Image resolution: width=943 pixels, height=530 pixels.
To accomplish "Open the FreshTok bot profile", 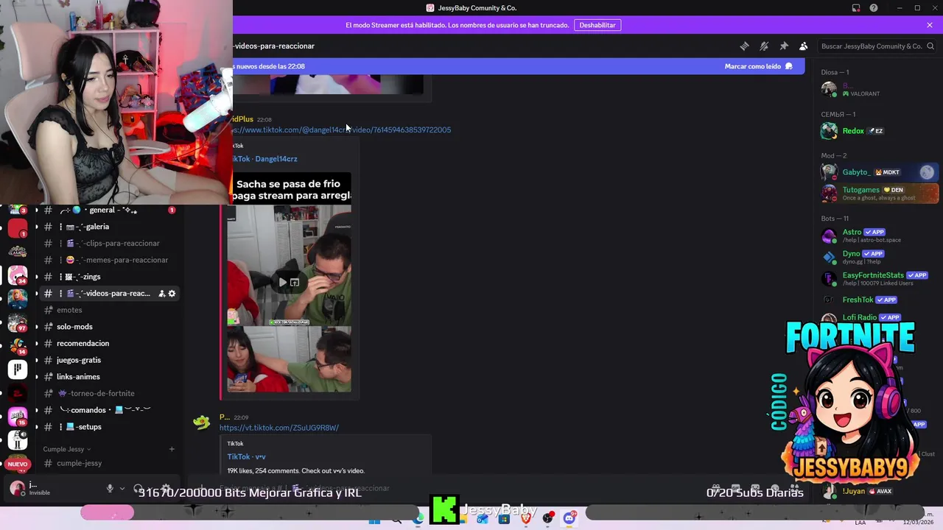I will [x=879, y=300].
